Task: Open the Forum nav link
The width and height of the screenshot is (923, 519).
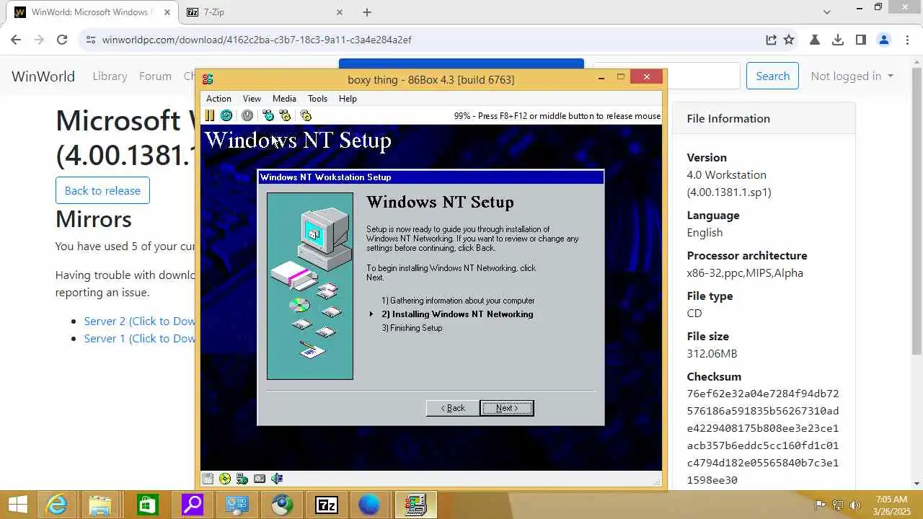Action: (x=155, y=76)
